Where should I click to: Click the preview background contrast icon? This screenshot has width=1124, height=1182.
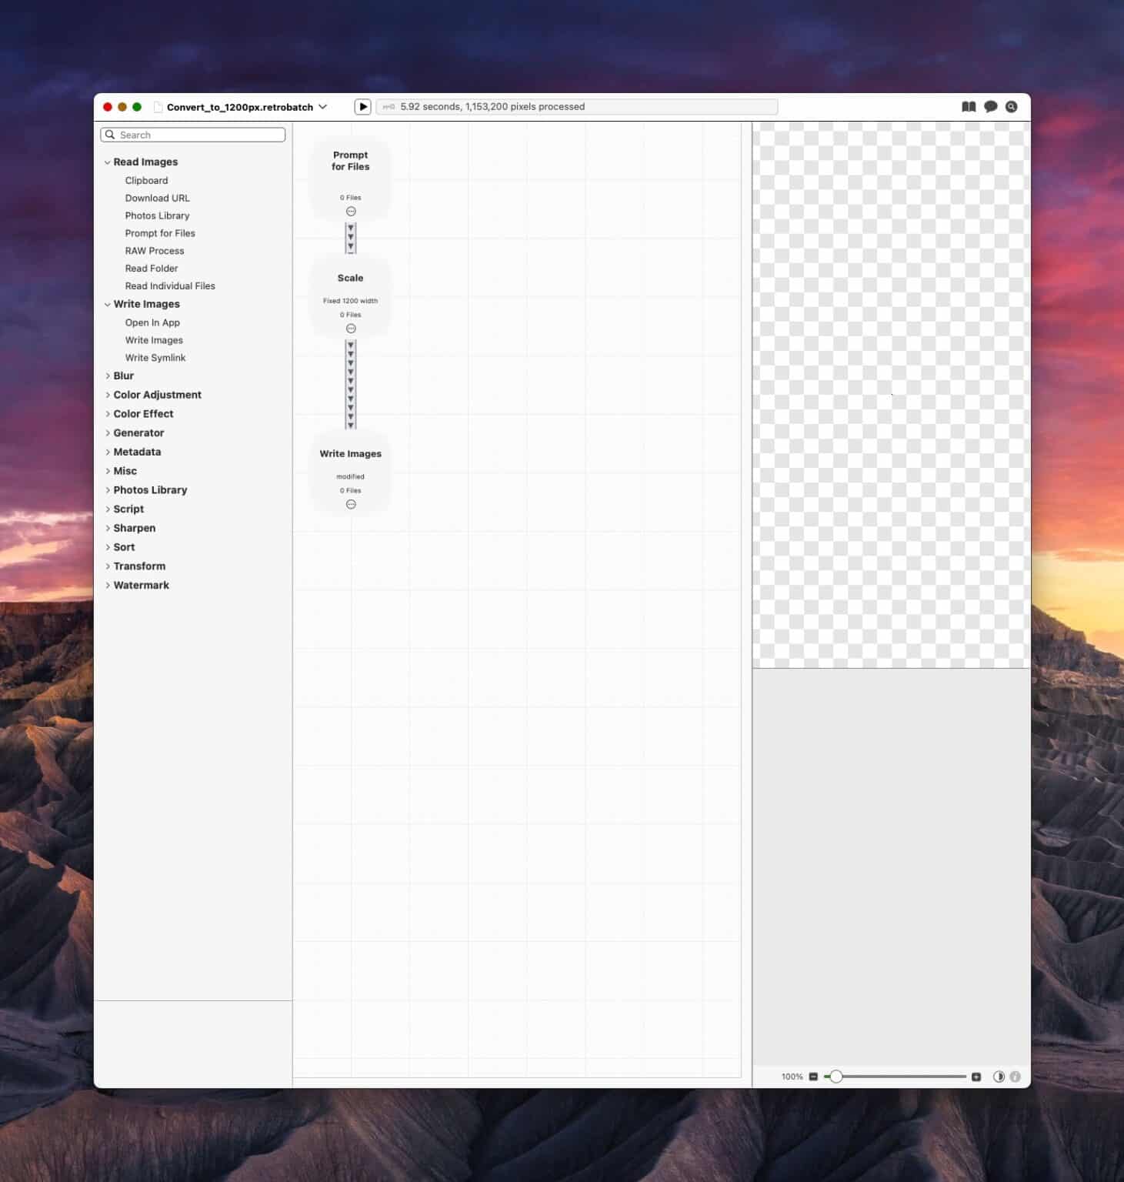[x=999, y=1077]
